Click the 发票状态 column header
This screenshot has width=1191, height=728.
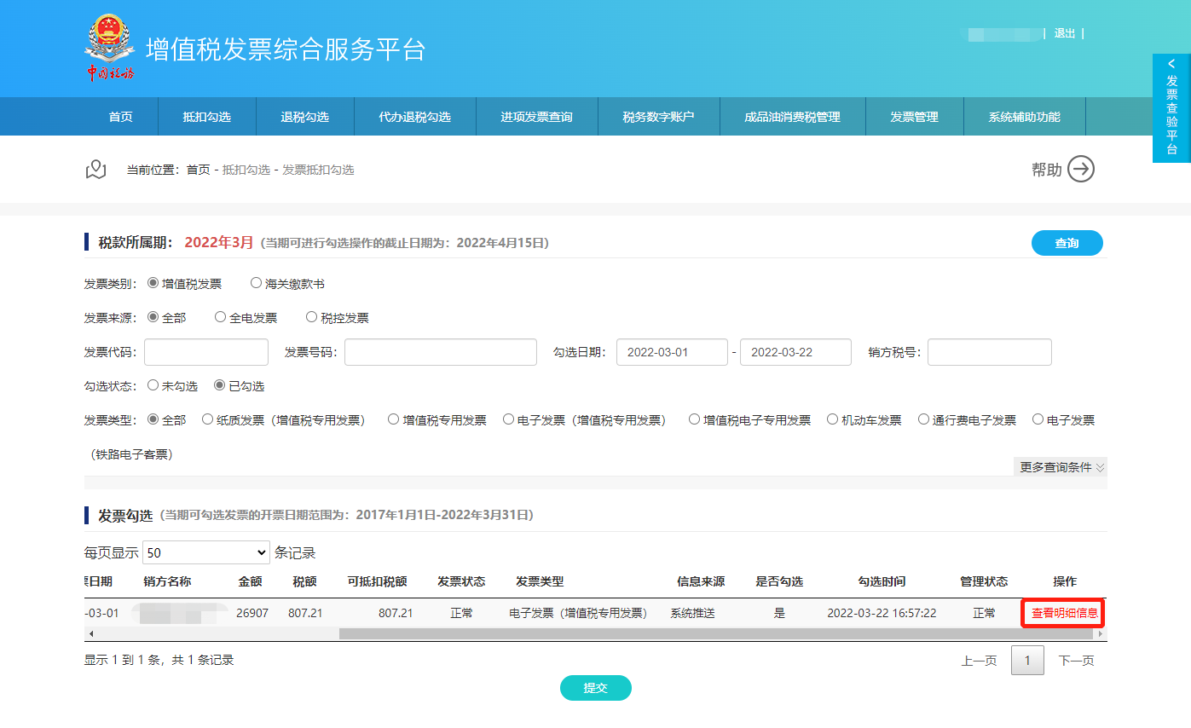point(461,581)
